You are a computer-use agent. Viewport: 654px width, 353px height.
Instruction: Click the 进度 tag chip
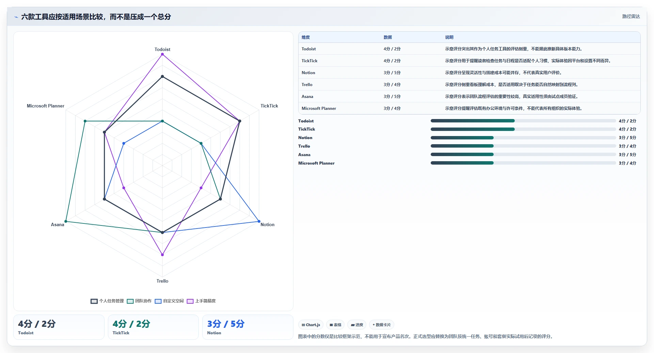click(357, 325)
